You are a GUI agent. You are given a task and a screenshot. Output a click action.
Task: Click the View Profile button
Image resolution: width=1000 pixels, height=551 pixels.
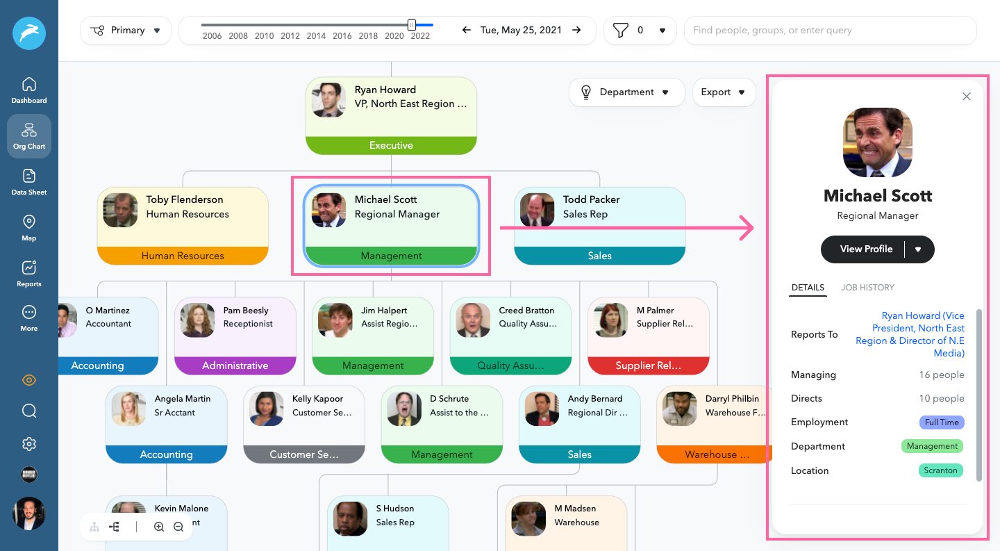[x=865, y=249]
